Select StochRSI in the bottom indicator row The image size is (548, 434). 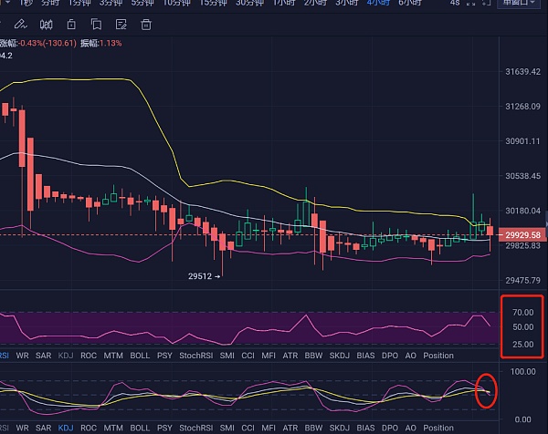195,428
